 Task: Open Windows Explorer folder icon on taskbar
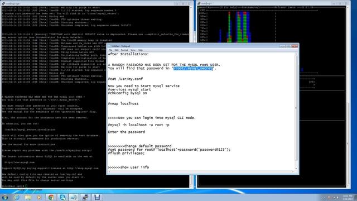[x=28, y=197]
